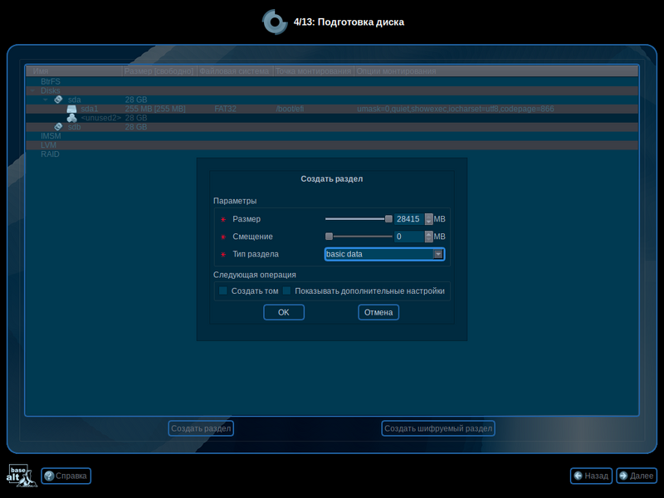Collapse the sda disk node
The image size is (664, 498).
coord(46,100)
